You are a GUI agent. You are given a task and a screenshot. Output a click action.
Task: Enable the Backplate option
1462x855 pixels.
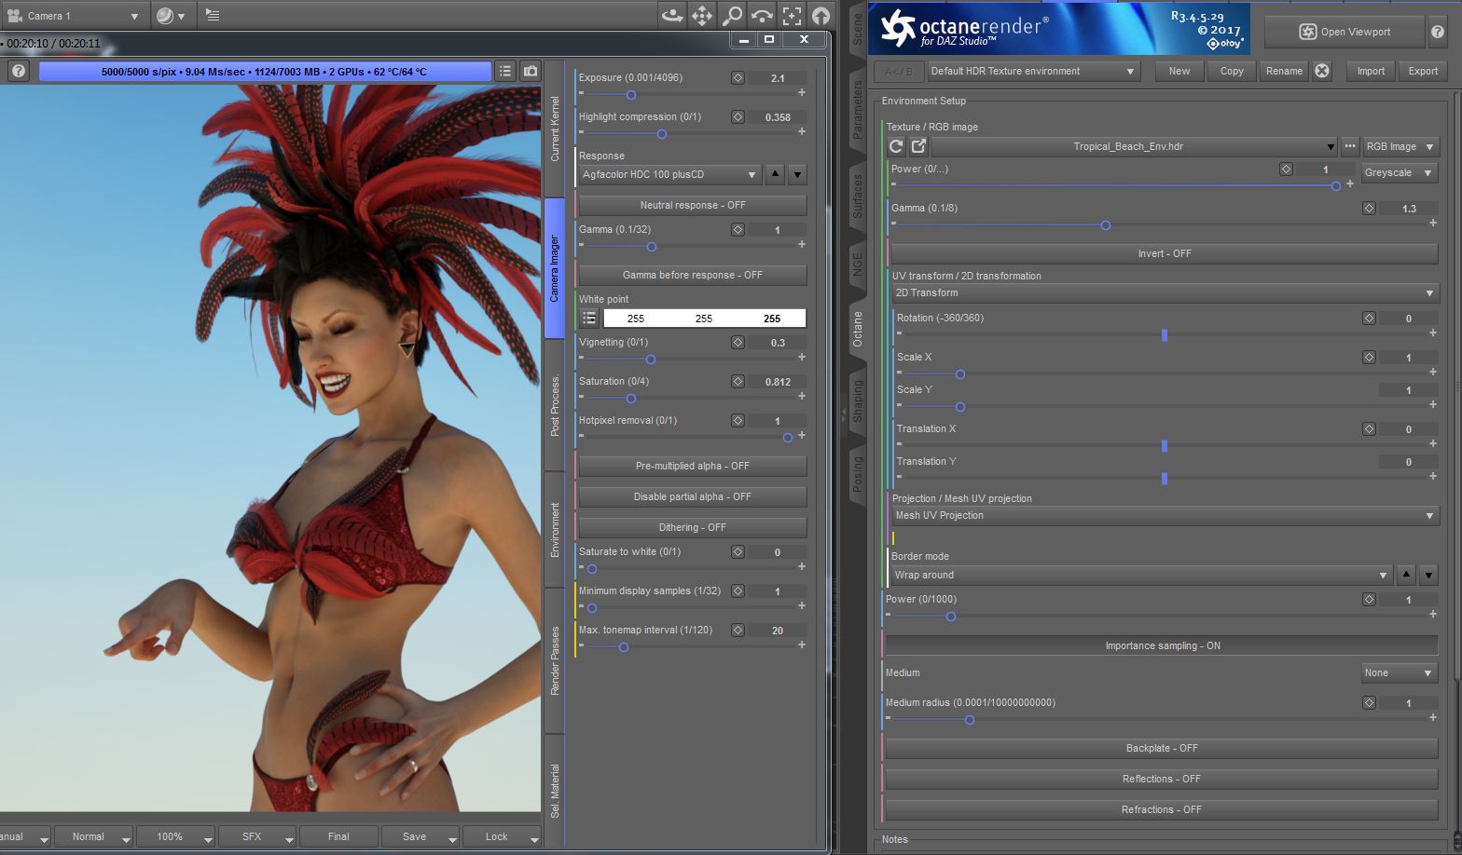coord(1162,748)
